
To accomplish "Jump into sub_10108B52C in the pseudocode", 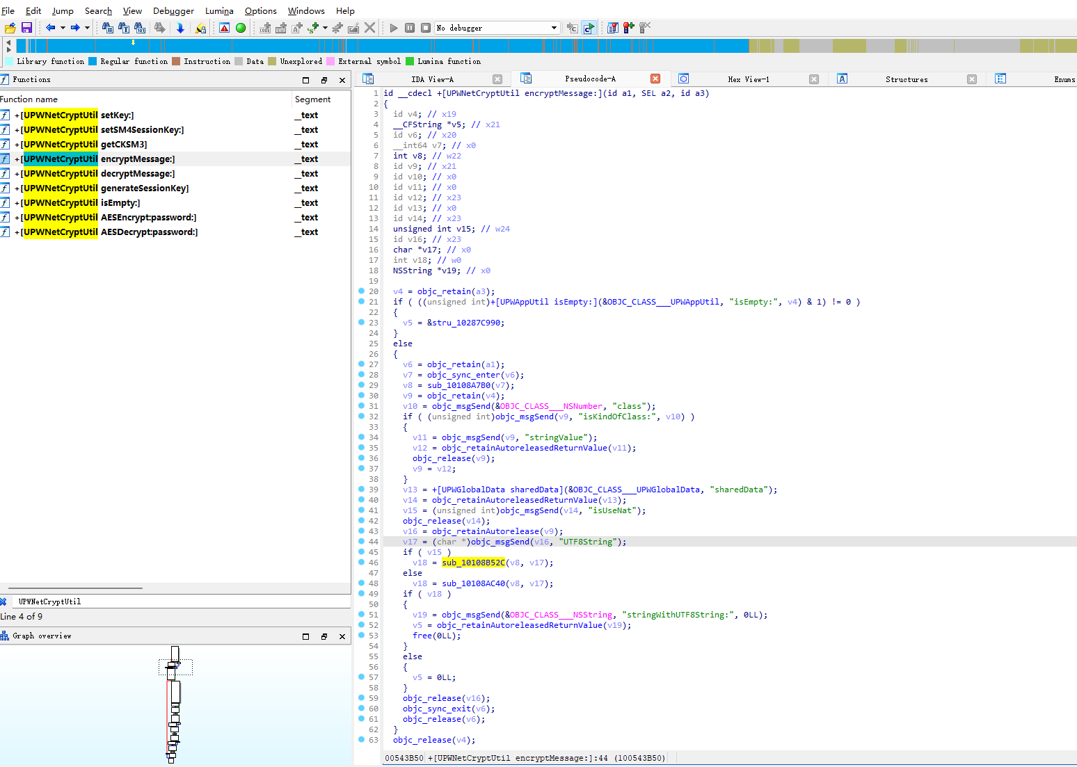I will (x=473, y=563).
